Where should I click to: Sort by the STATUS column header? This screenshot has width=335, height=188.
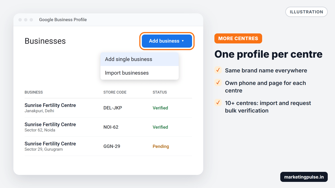tap(160, 92)
